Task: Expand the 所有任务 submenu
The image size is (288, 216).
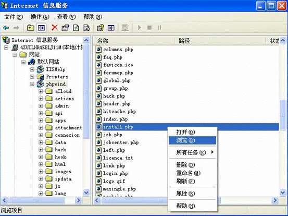Action: click(192, 152)
